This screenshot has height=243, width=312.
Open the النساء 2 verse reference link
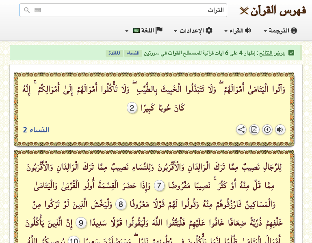coord(36,130)
